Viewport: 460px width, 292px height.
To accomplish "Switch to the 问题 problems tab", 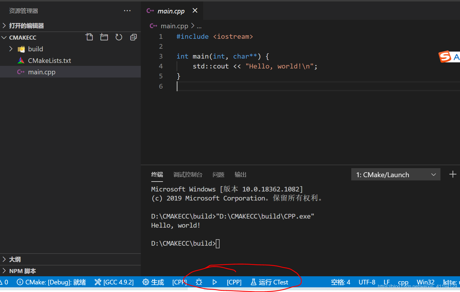I will tap(218, 175).
